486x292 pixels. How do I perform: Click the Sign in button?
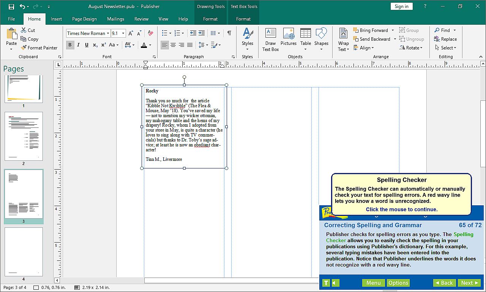401,6
